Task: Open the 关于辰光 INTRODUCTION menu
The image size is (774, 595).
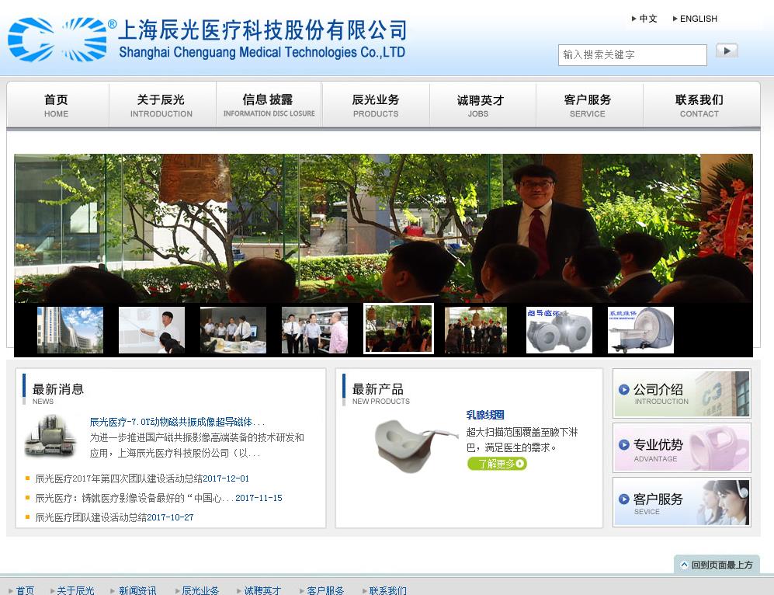Action: (161, 105)
